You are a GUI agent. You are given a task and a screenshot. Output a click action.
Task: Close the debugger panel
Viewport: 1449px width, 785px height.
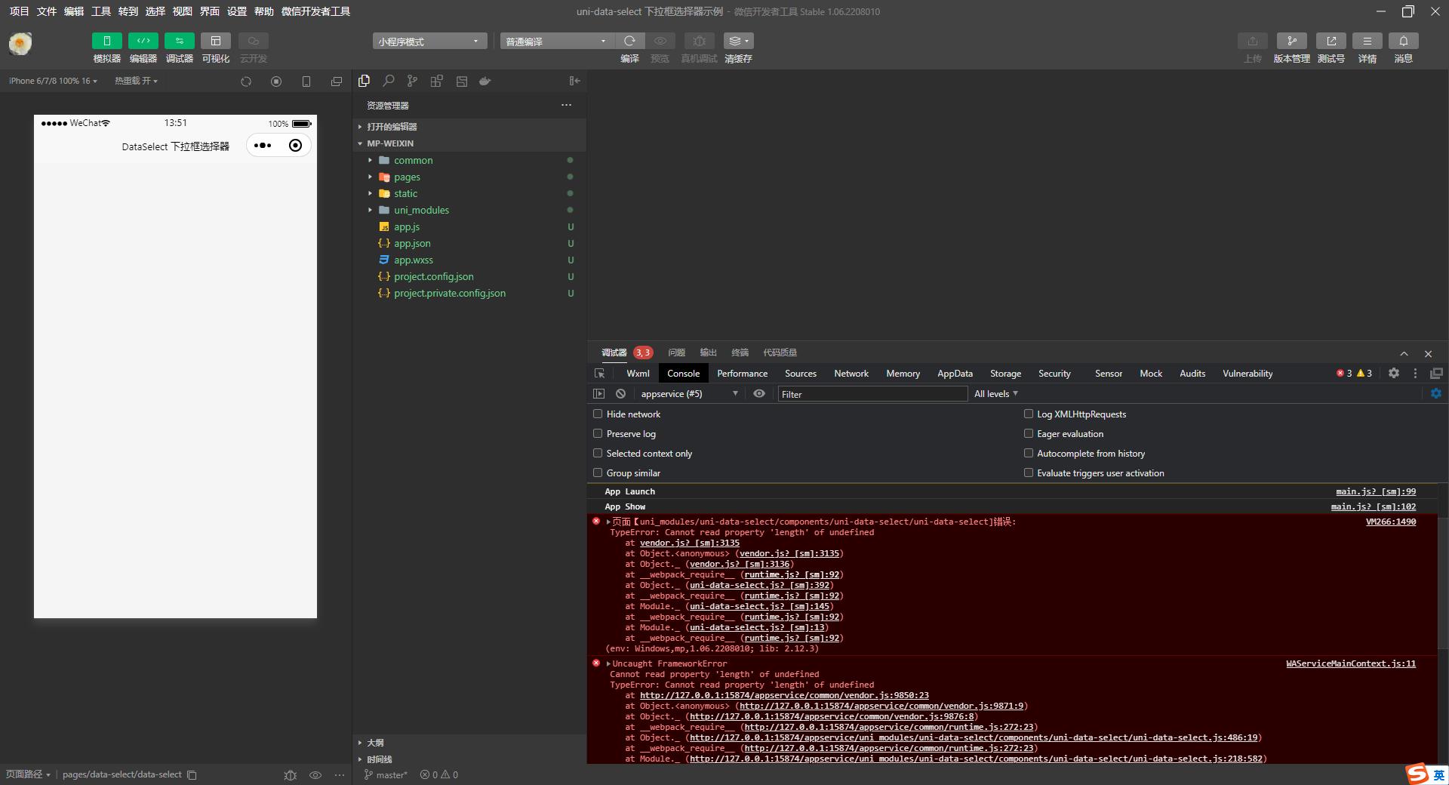1428,353
